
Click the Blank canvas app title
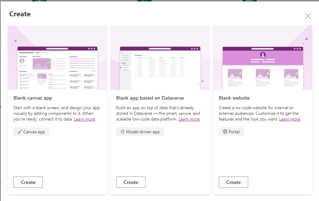click(33, 98)
